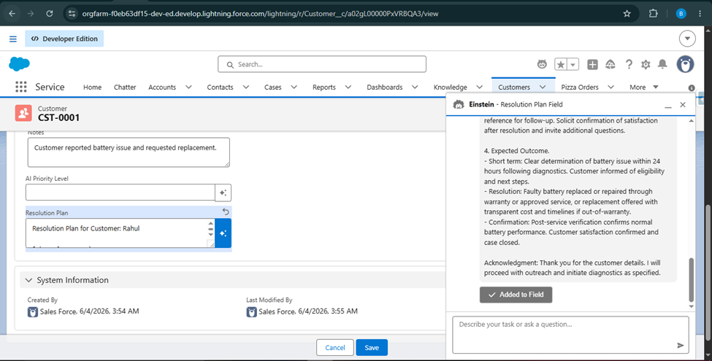Open the user profile avatar
The width and height of the screenshot is (712, 361).
(x=685, y=64)
